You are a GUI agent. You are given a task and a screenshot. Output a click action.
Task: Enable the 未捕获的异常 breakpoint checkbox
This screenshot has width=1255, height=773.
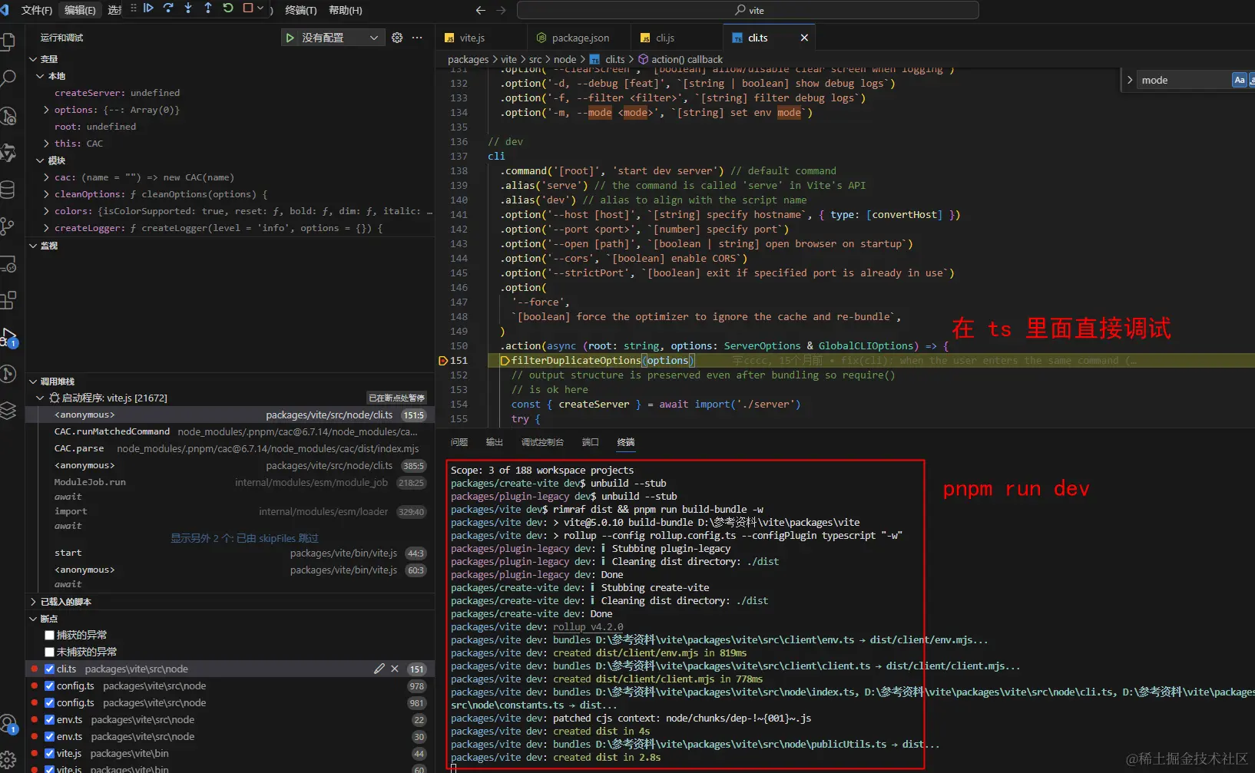[49, 652]
